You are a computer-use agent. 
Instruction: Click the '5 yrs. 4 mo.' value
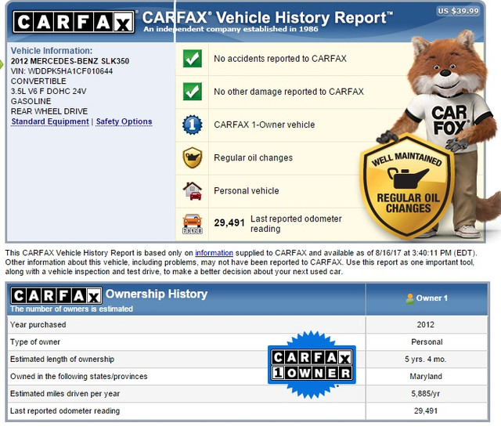coord(425,359)
